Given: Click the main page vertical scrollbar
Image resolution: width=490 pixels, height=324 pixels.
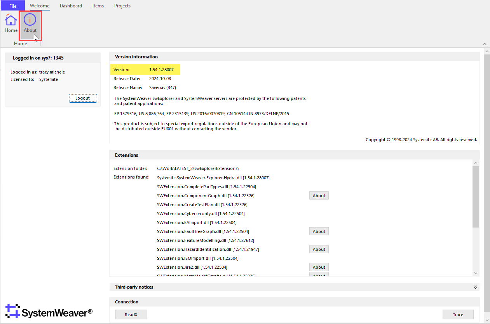Looking at the screenshot, I should (x=487, y=183).
